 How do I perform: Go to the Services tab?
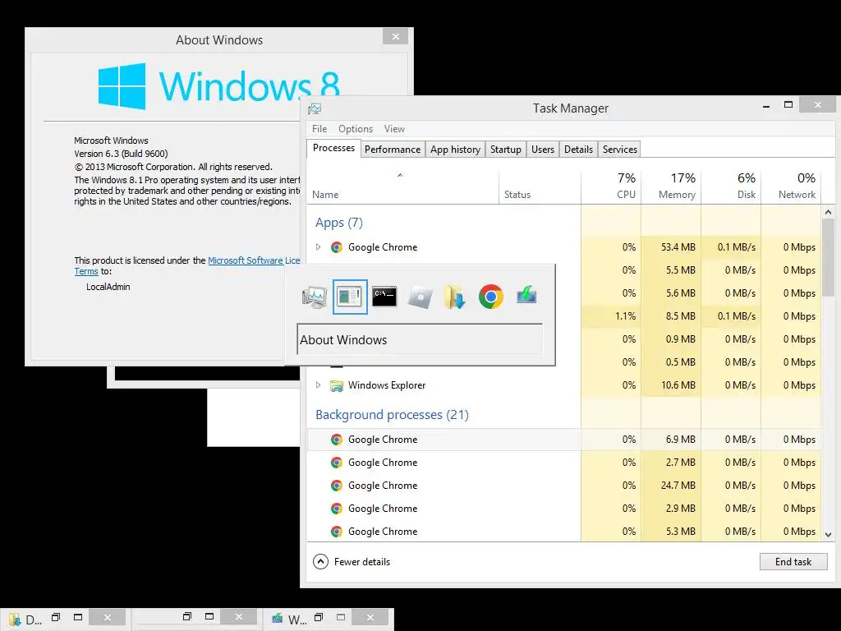click(x=619, y=150)
